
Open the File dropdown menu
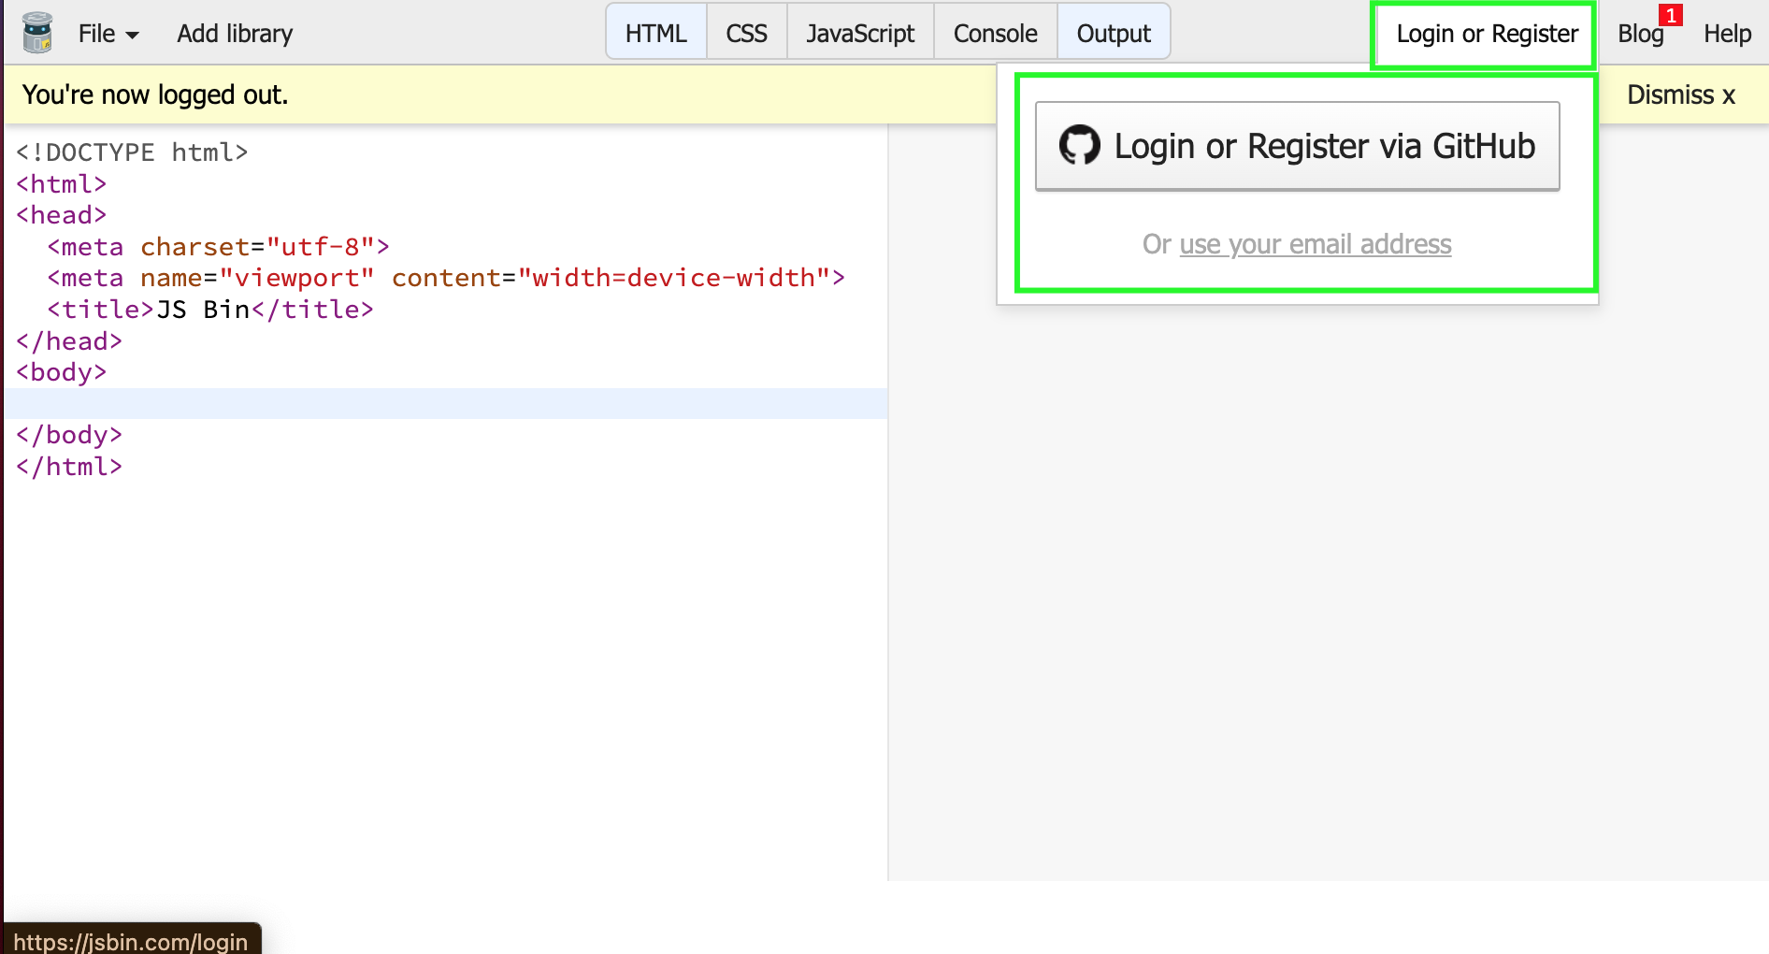[108, 34]
